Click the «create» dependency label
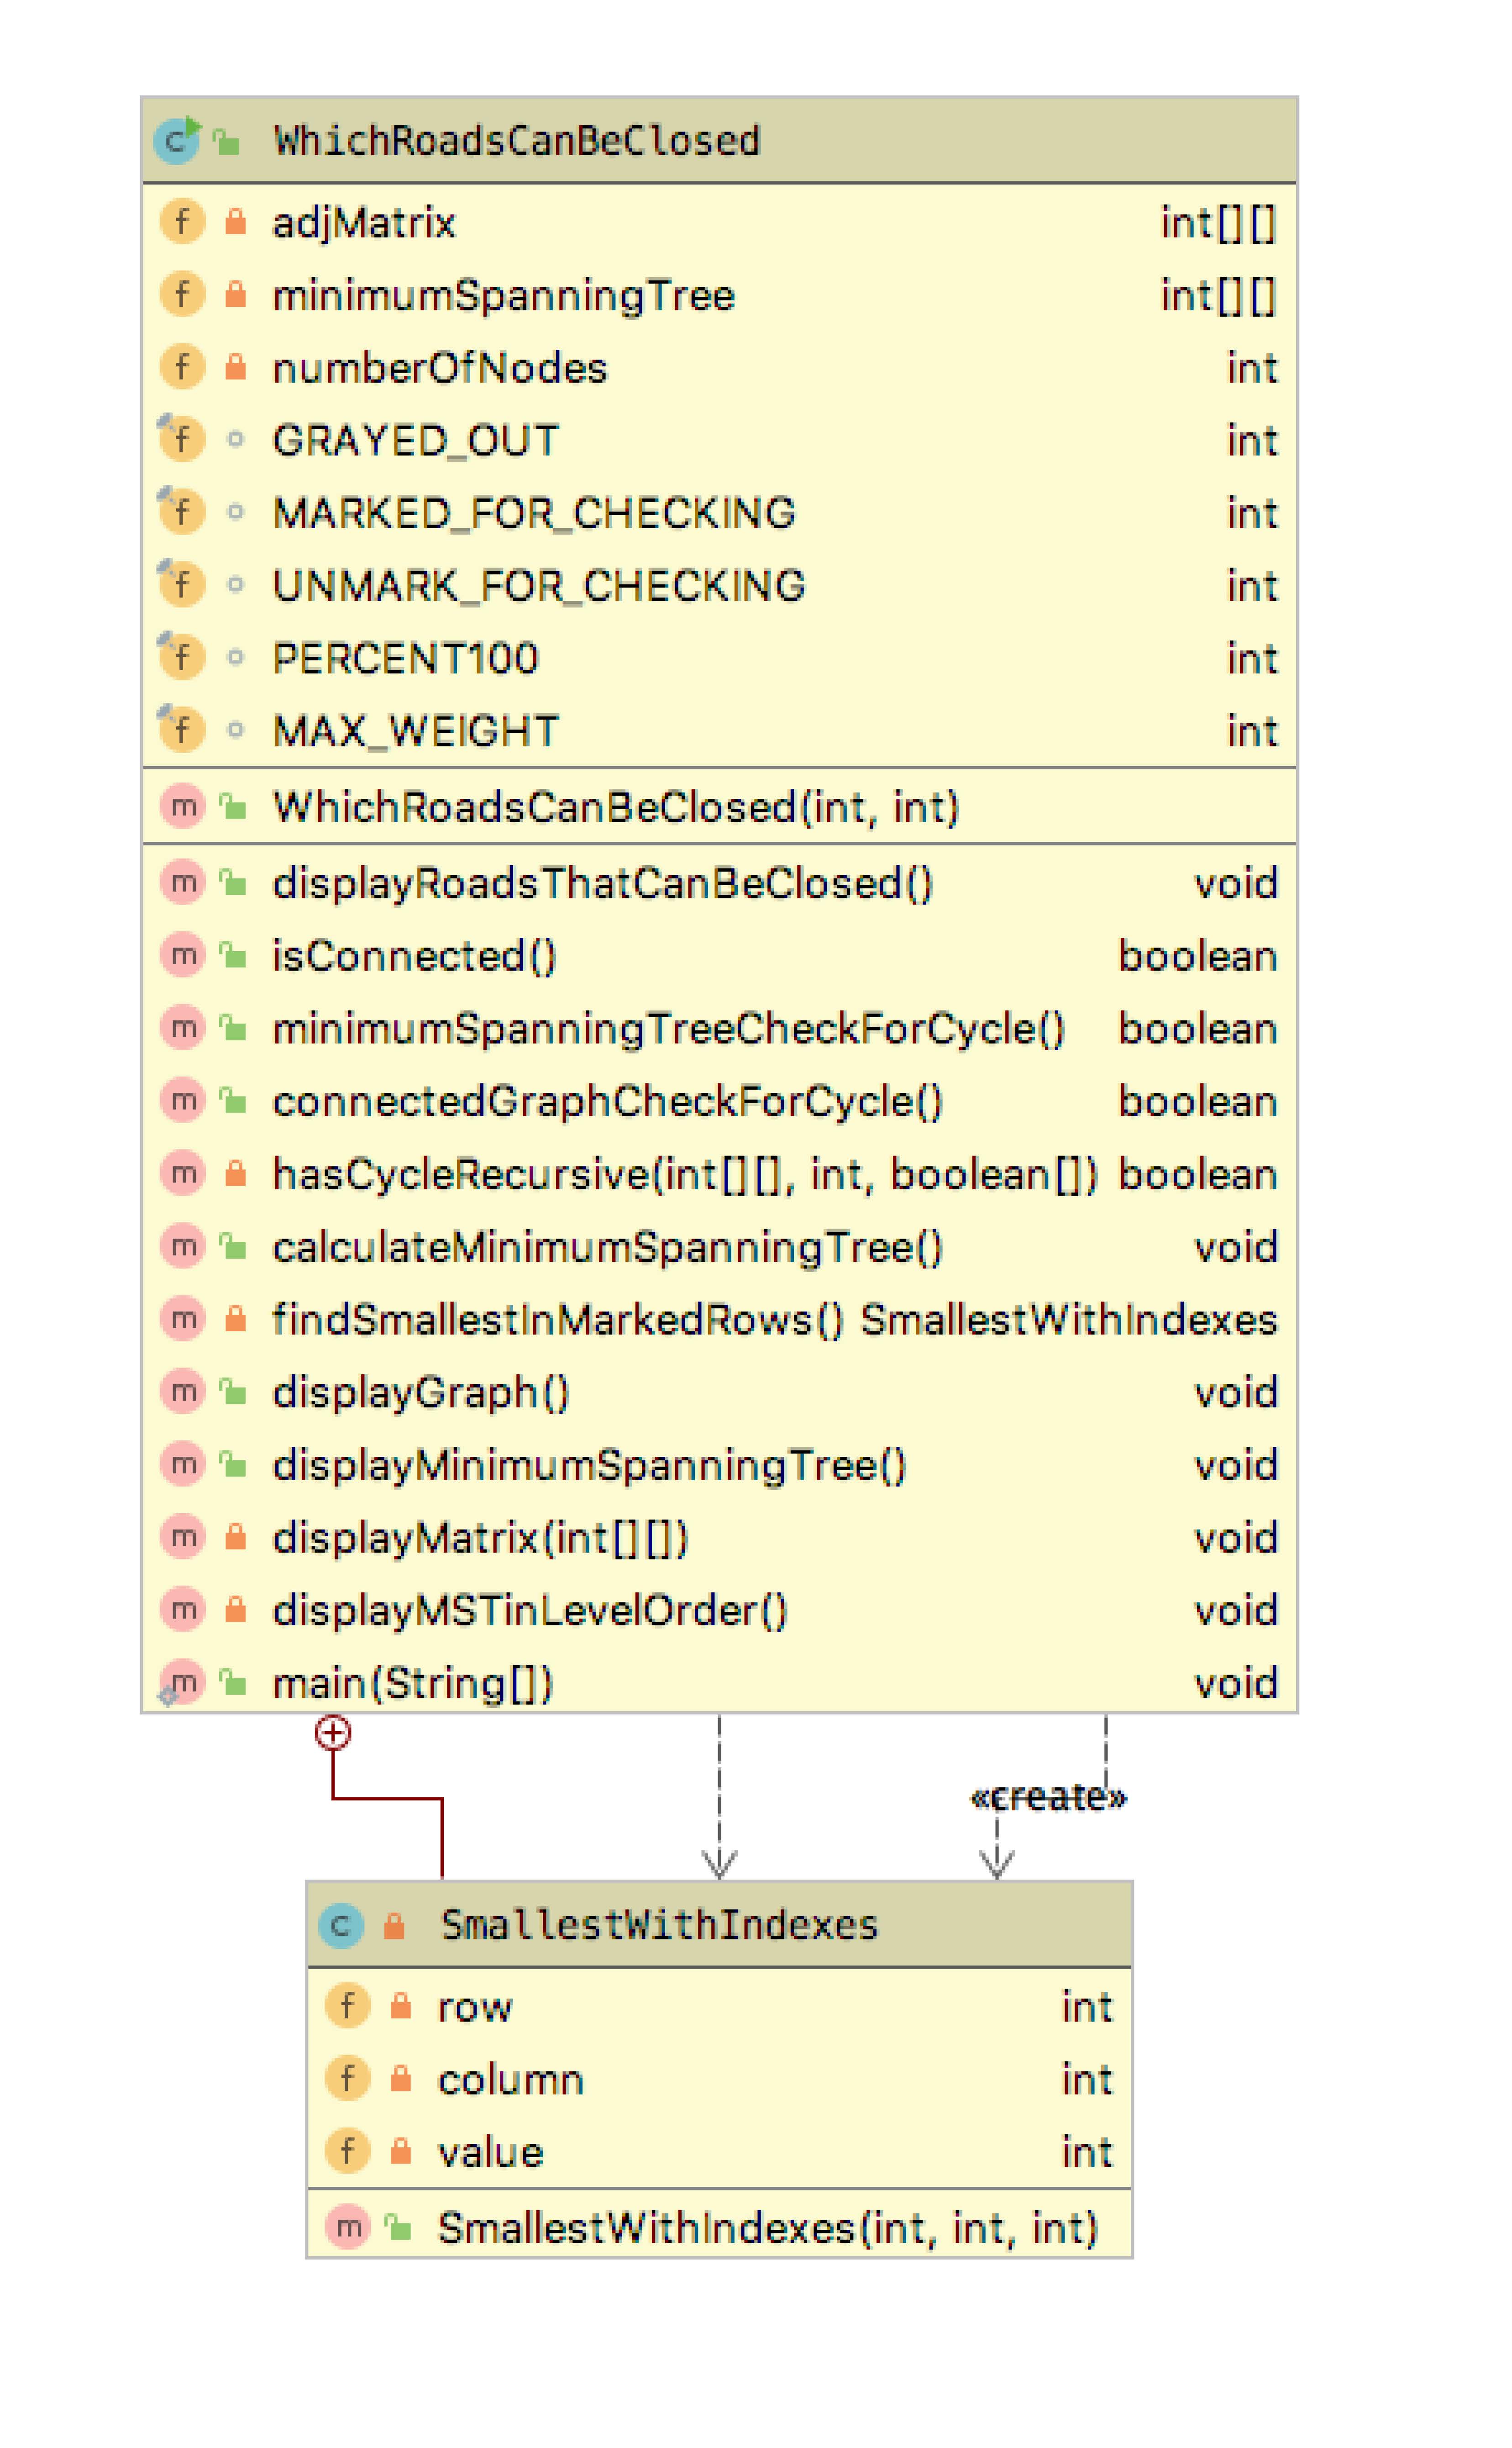1512x2448 pixels. [1048, 1798]
